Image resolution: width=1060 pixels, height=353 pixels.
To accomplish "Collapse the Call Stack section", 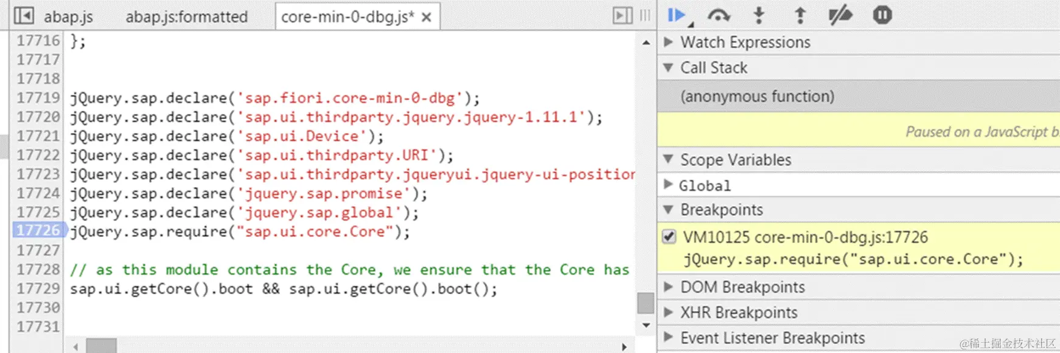I will (668, 67).
